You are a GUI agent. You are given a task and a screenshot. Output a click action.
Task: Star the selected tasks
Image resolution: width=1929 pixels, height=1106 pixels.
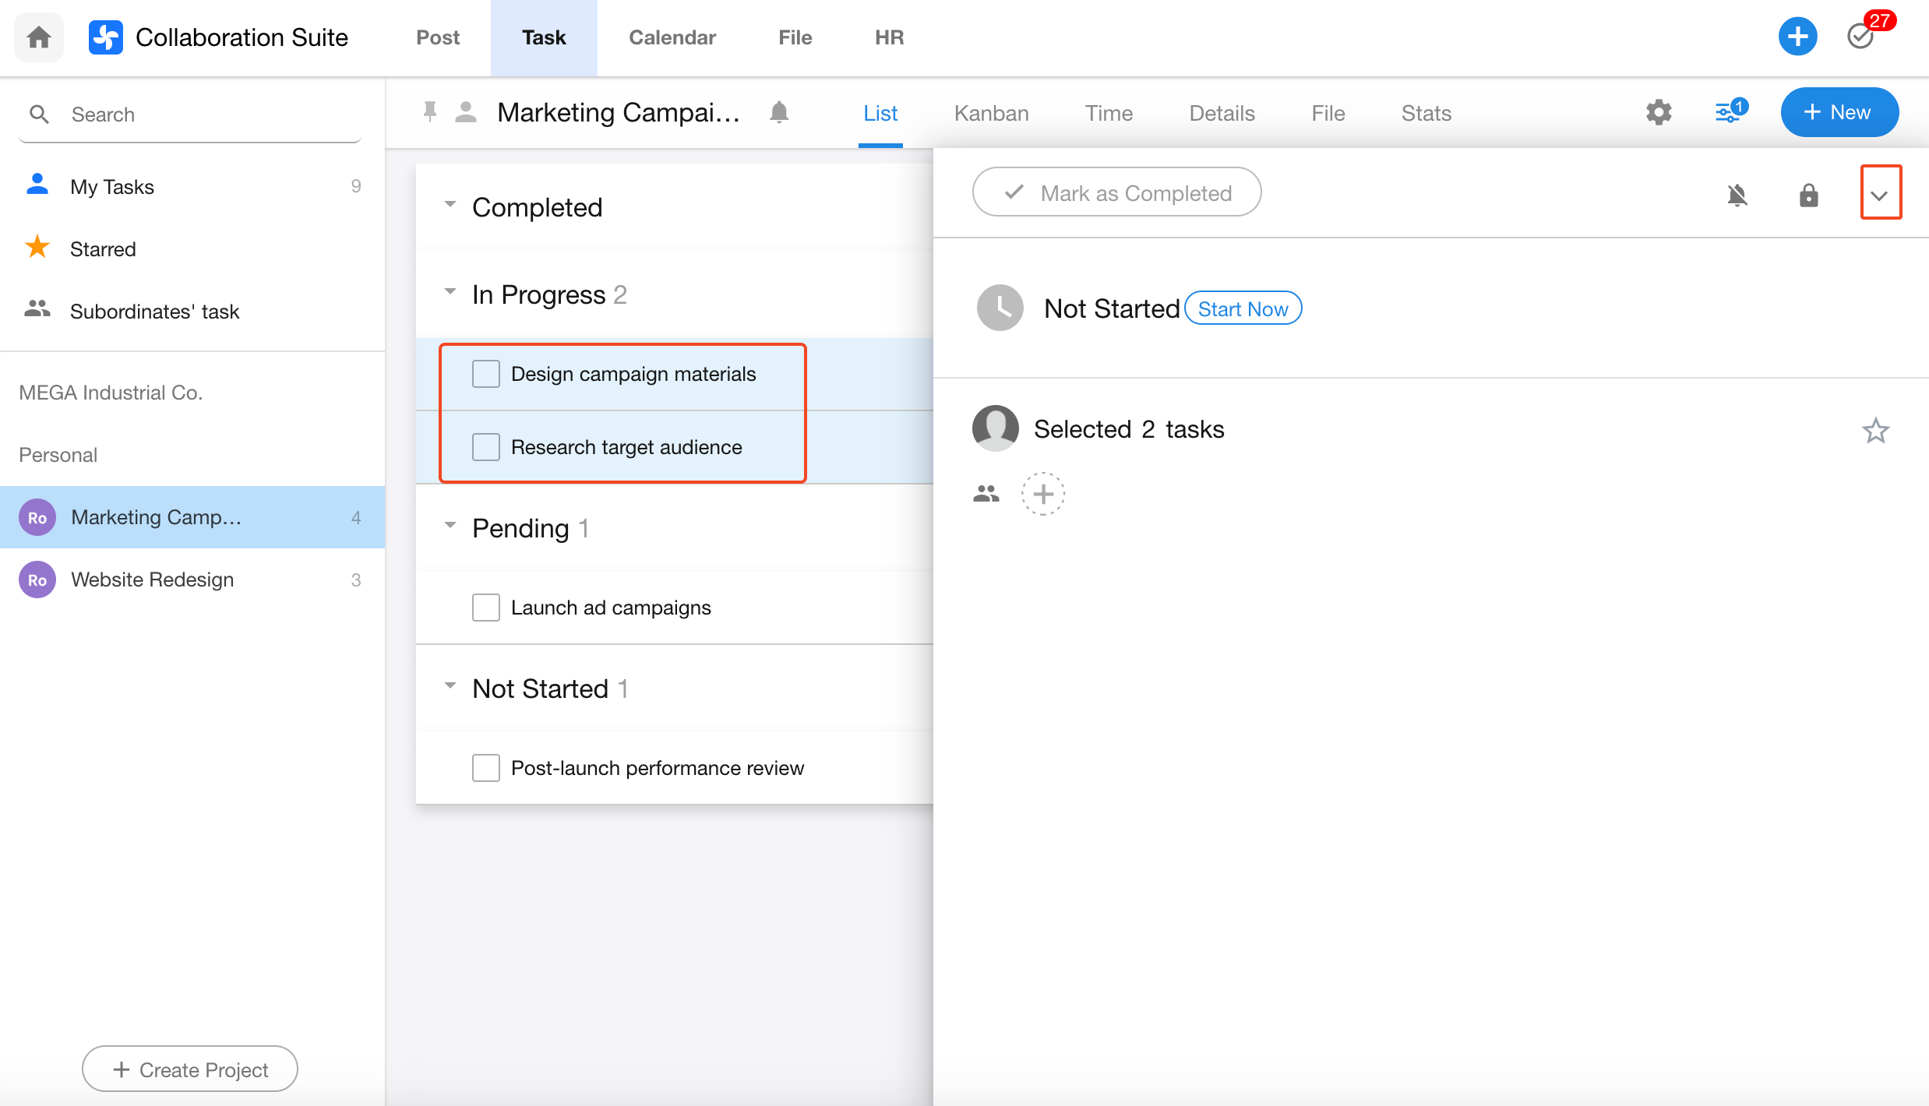(1875, 430)
